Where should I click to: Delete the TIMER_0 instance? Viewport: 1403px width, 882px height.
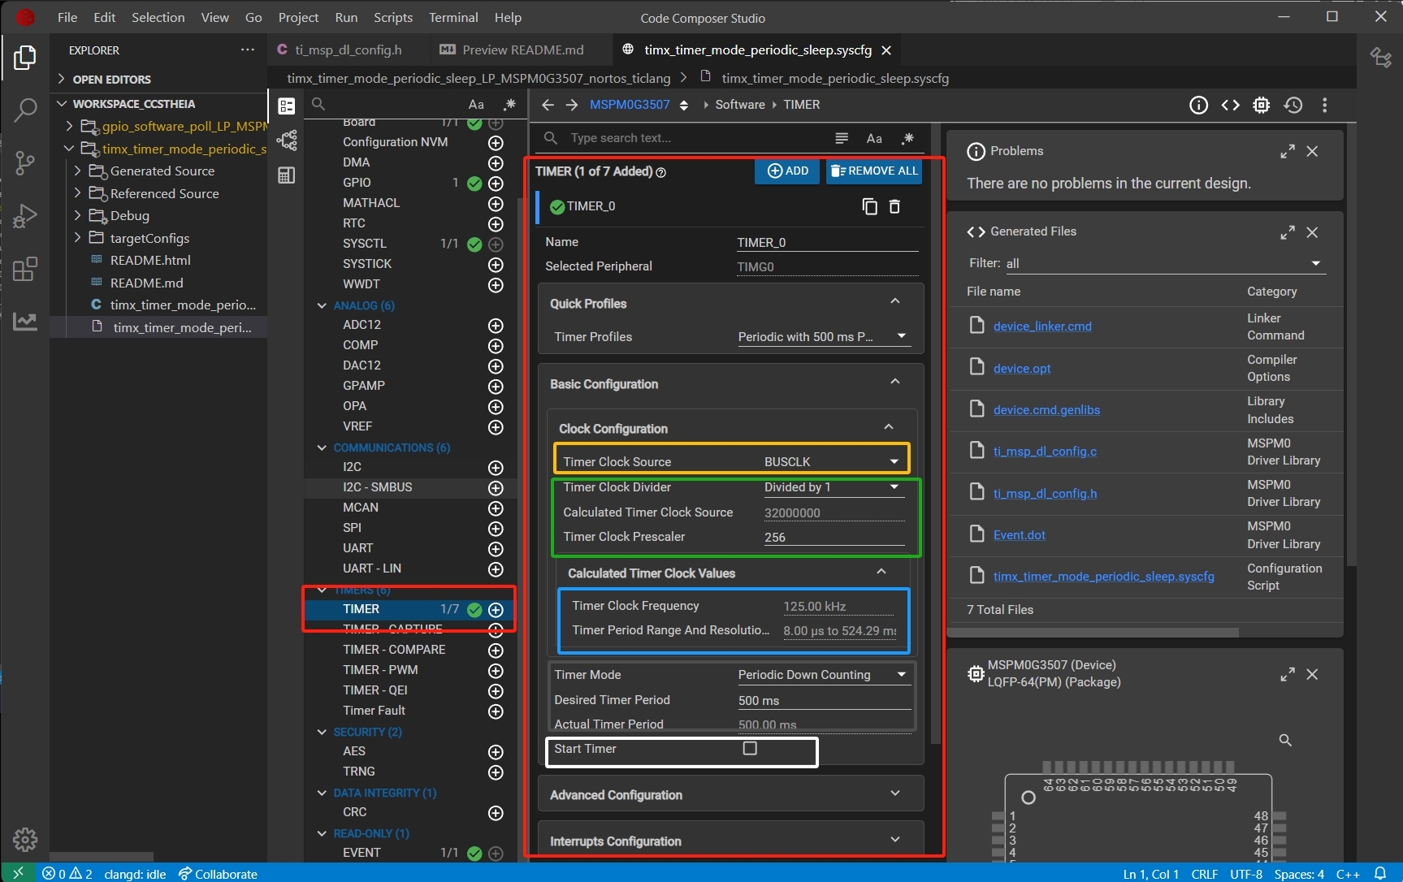(894, 206)
